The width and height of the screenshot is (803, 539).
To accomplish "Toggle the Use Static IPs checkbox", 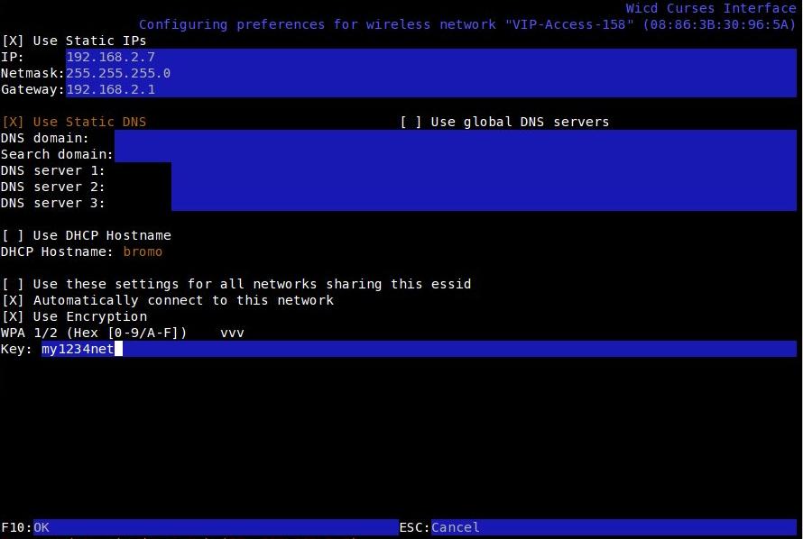I will tap(14, 41).
